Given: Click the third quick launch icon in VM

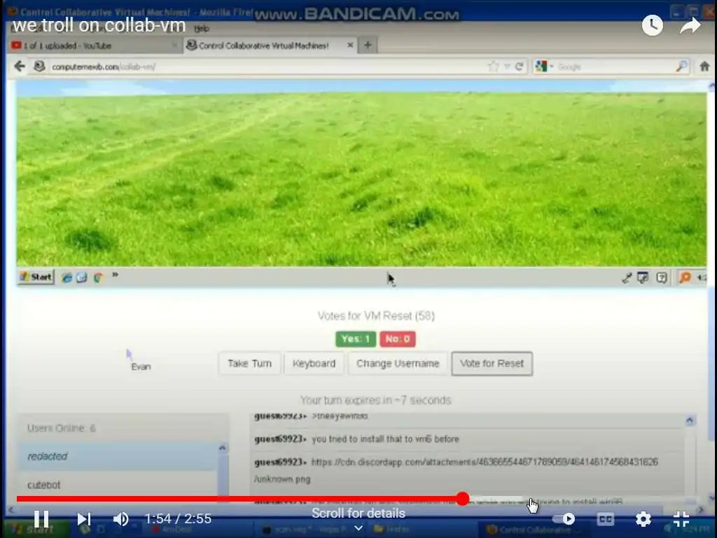Looking at the screenshot, I should (x=98, y=277).
